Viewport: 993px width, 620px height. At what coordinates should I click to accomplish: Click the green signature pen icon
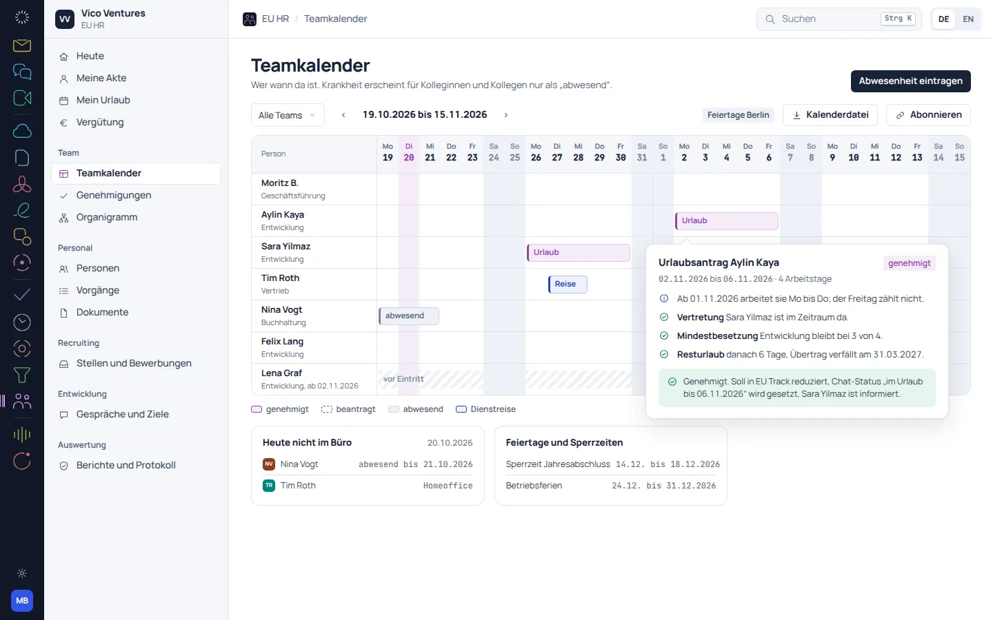tap(22, 210)
